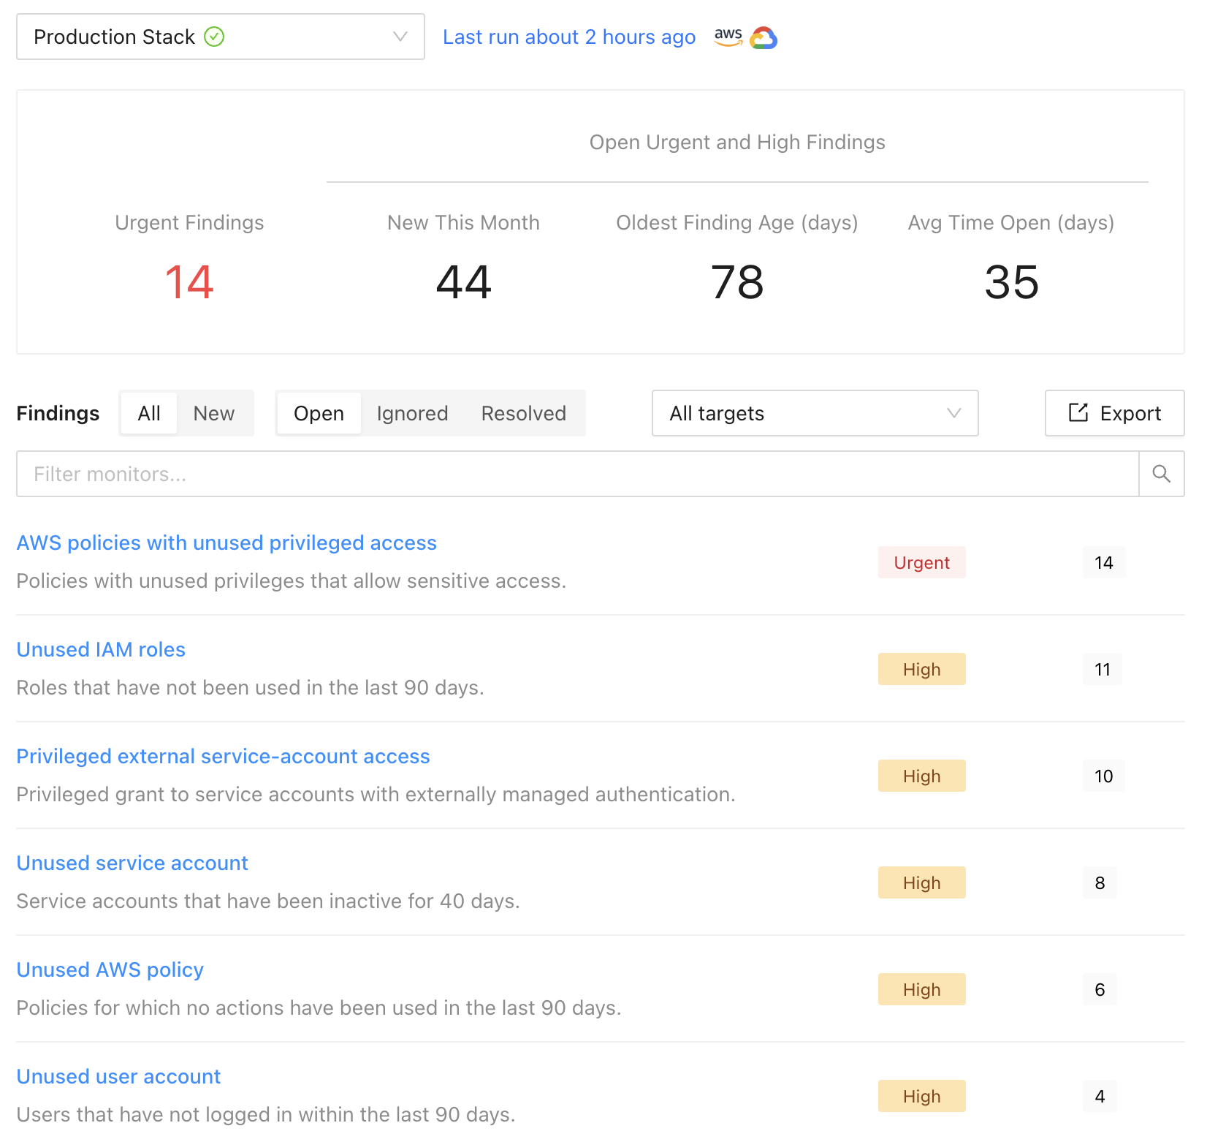Select the Open status filter
Viewport: 1207px width, 1142px height.
point(319,413)
